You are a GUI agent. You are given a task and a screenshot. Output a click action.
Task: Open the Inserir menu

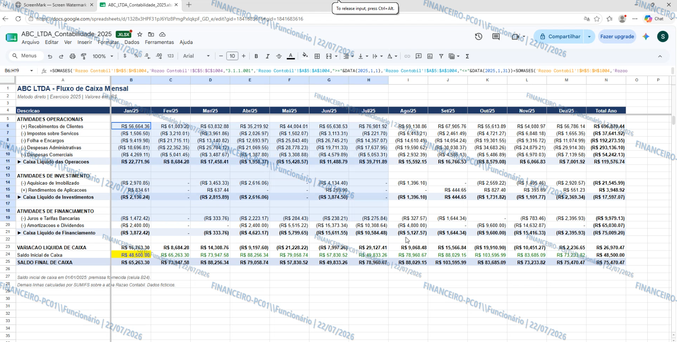click(85, 42)
